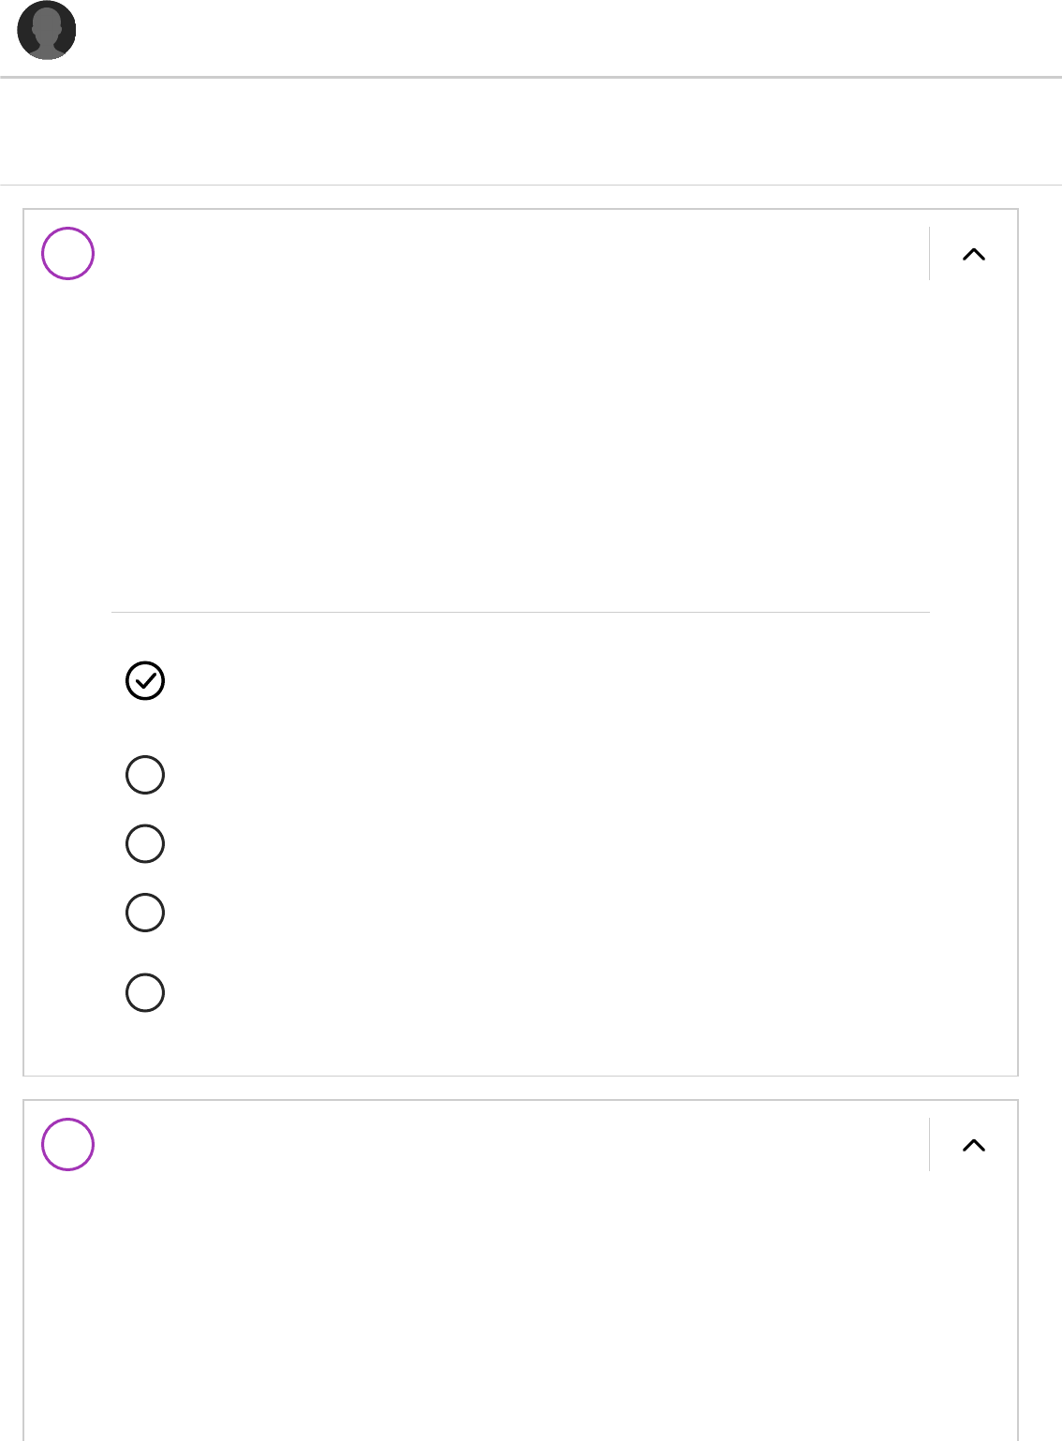Open the user profile avatar
Viewport: 1062px width, 1441px height.
[47, 31]
